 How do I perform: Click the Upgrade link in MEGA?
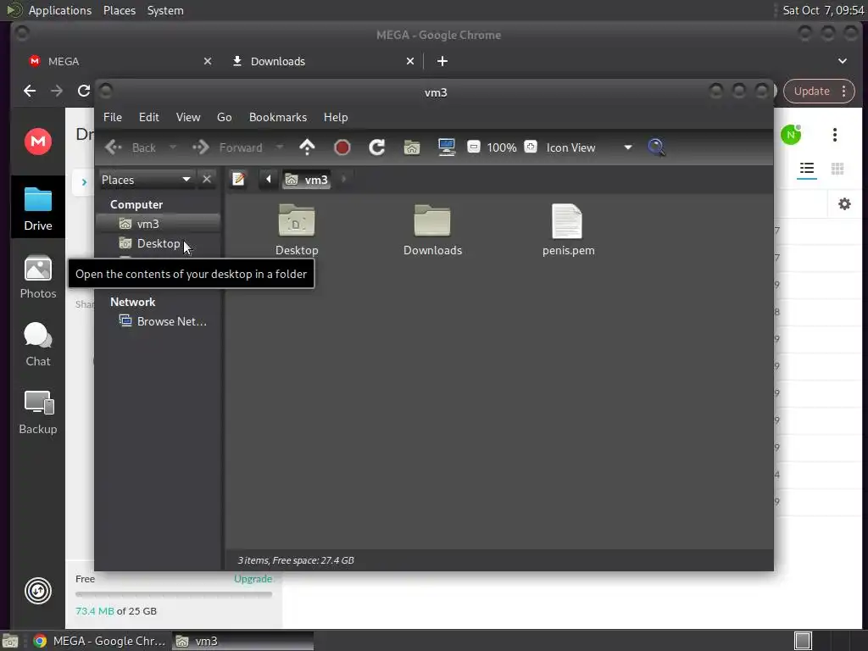(253, 578)
